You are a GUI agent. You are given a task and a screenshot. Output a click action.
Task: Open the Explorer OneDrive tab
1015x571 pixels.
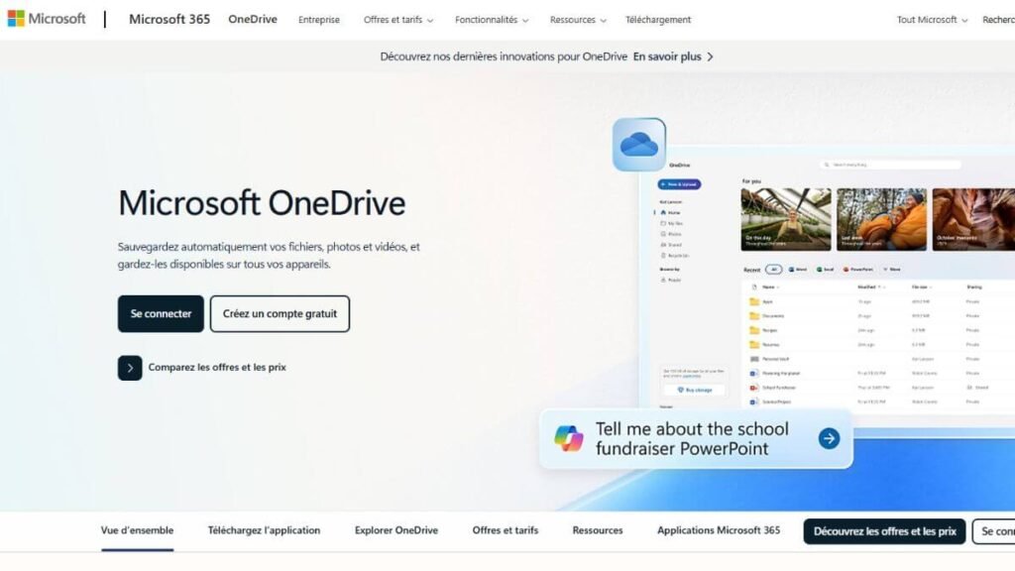pyautogui.click(x=396, y=530)
